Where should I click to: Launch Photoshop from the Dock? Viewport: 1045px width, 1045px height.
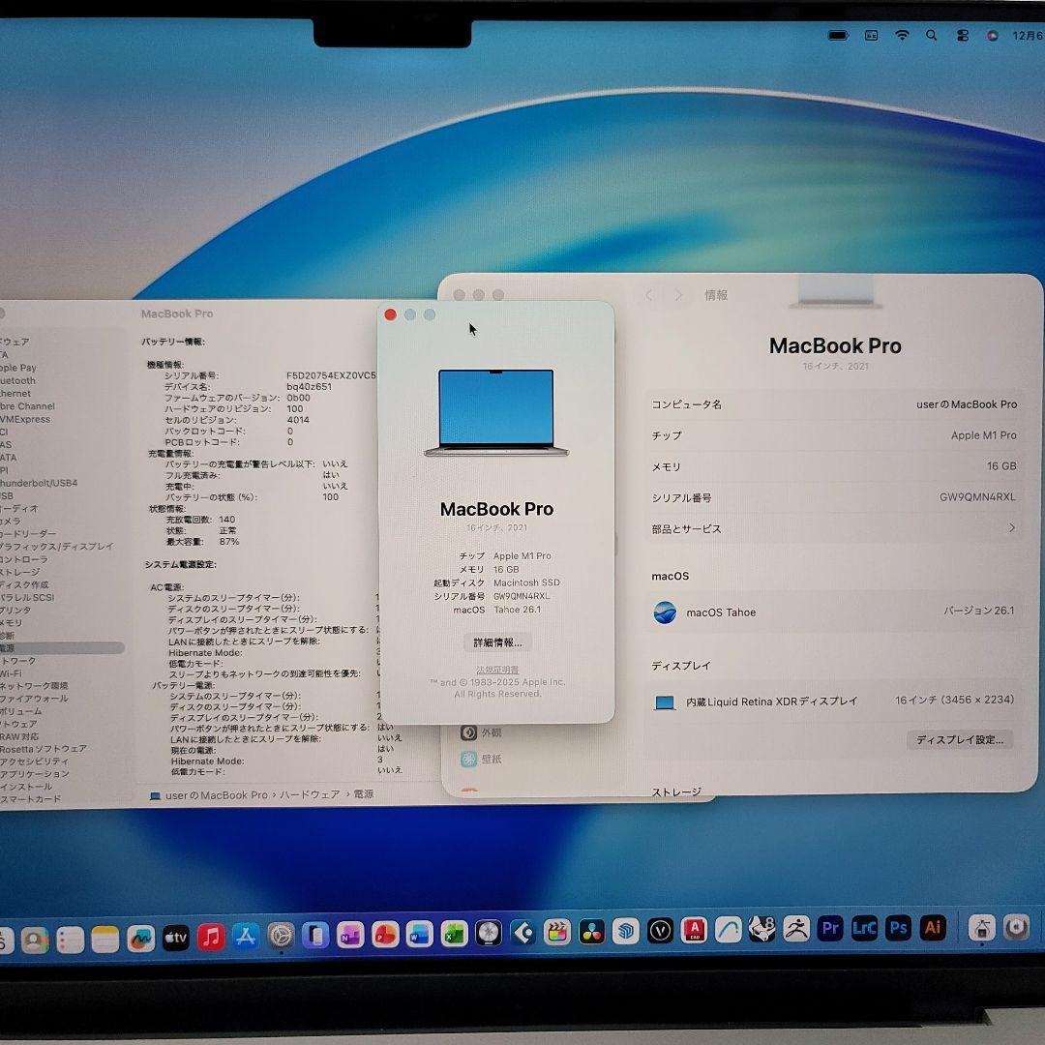(899, 927)
